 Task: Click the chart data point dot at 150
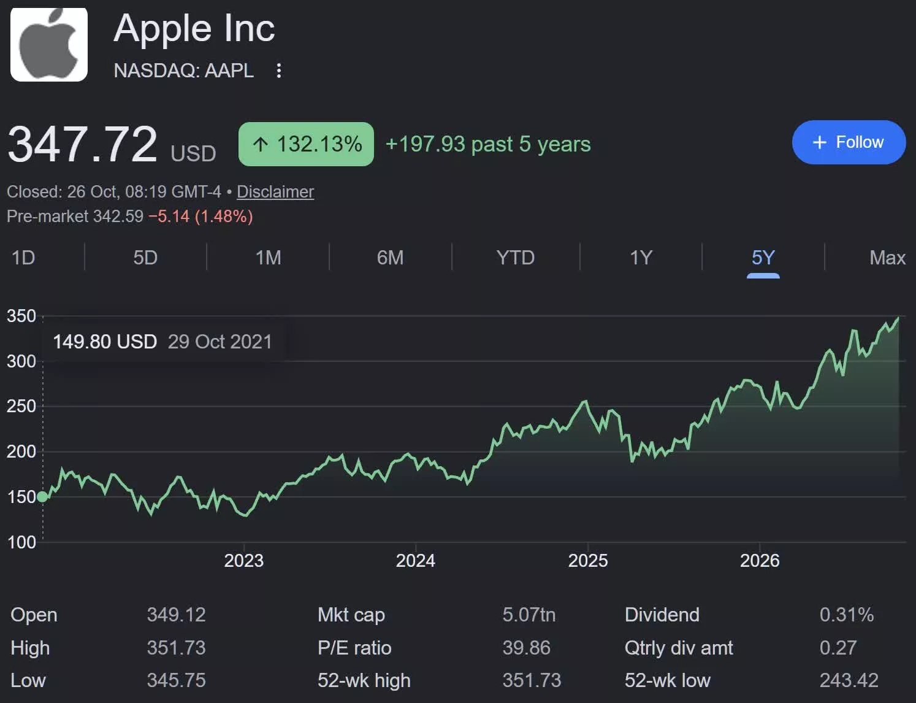point(42,496)
